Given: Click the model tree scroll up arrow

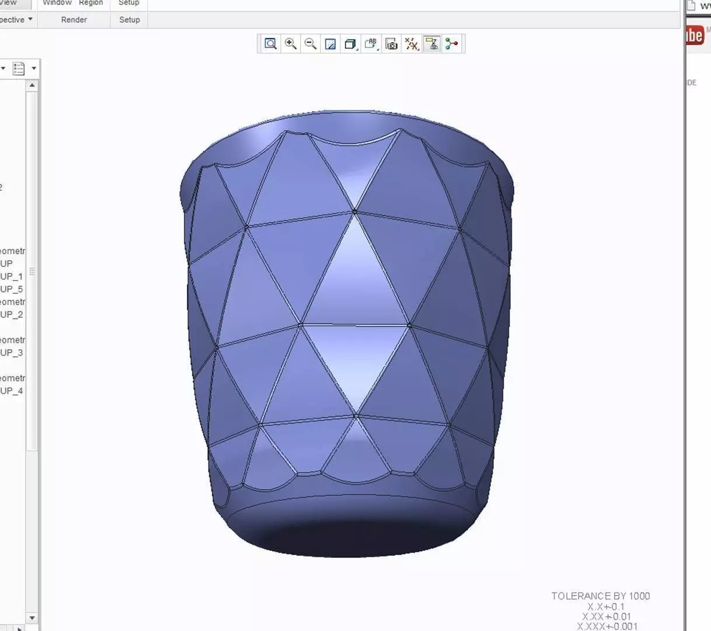Looking at the screenshot, I should pyautogui.click(x=32, y=85).
